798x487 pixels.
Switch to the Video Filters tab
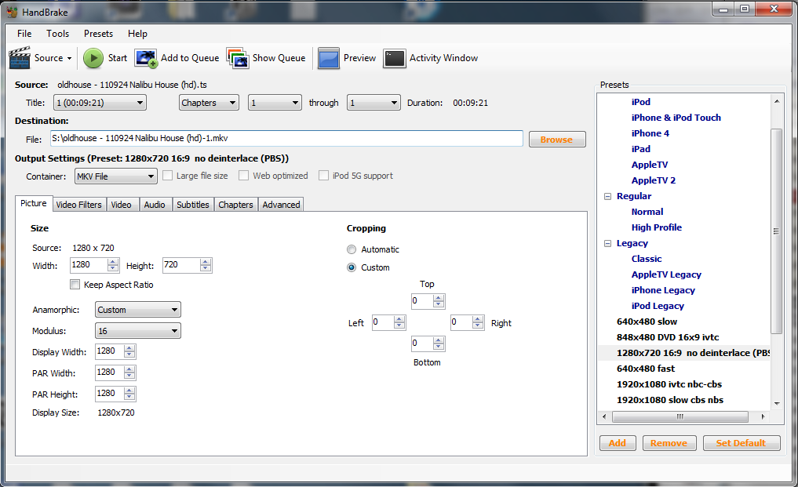(x=79, y=205)
